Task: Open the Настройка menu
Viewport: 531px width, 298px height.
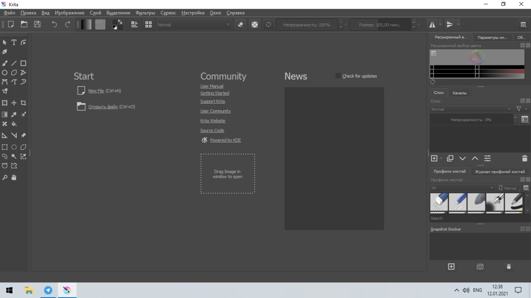Action: 193,13
